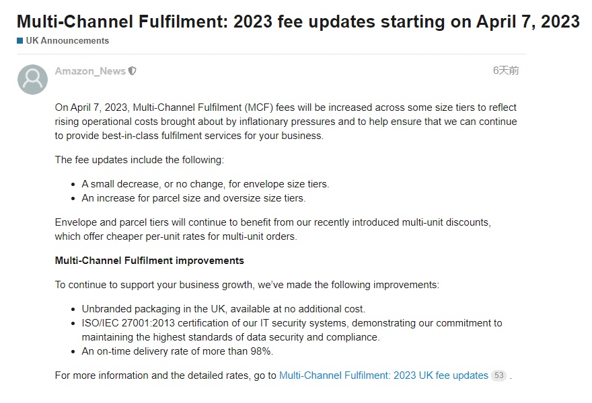
Task: Open the Amazon_News username profile link
Action: (x=90, y=71)
